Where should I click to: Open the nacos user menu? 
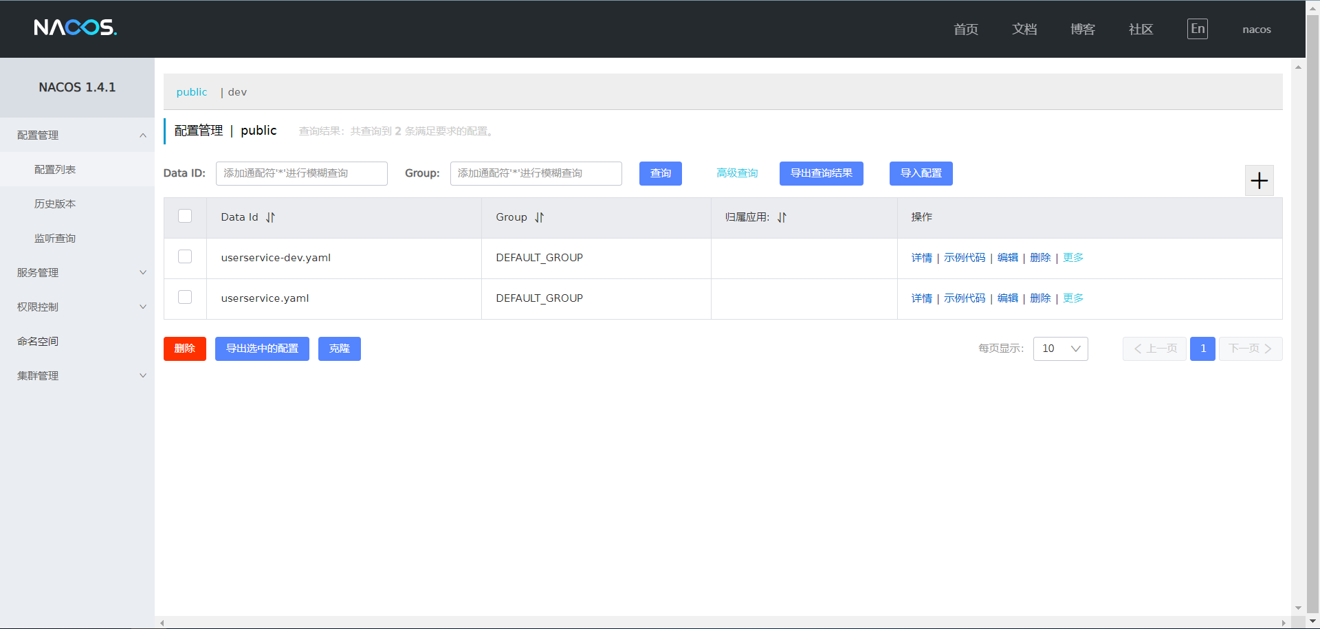[1257, 30]
